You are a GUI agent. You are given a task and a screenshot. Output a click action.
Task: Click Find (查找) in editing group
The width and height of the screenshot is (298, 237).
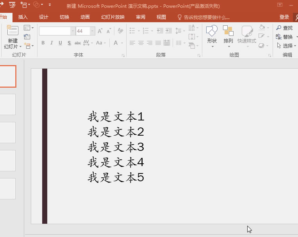[x=284, y=28]
